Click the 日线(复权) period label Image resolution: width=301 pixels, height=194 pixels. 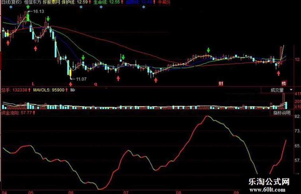coord(11,2)
